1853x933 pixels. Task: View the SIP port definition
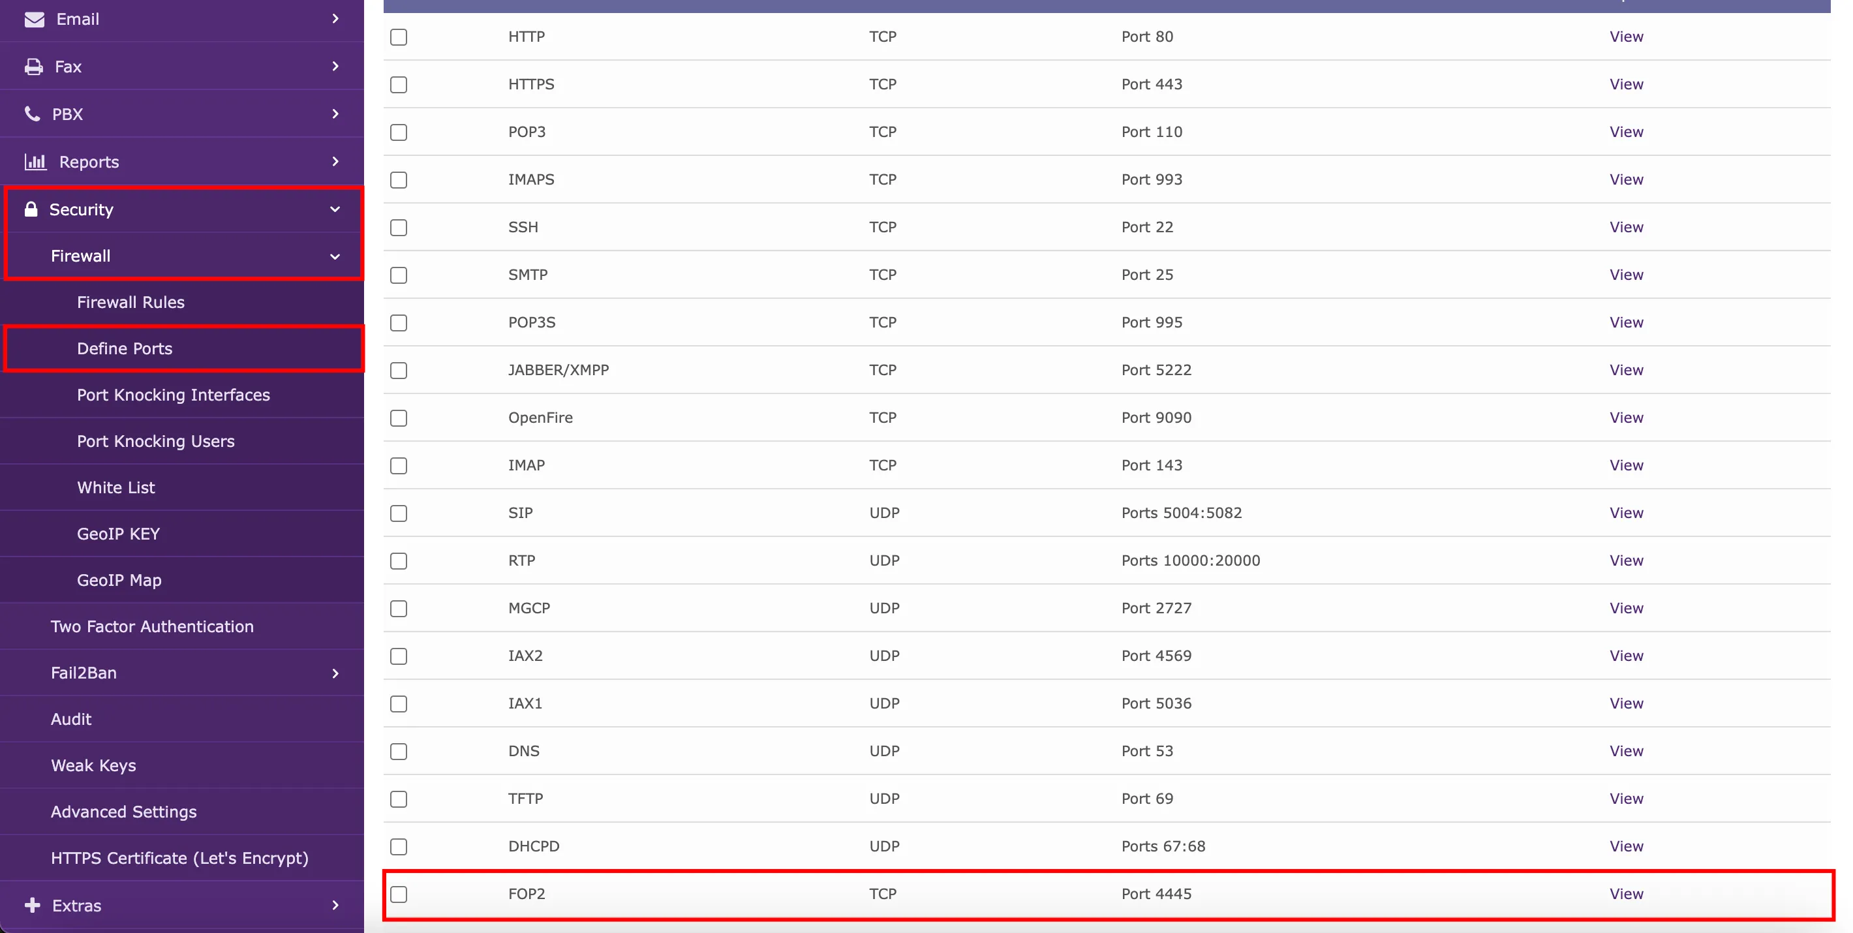[x=1626, y=513]
